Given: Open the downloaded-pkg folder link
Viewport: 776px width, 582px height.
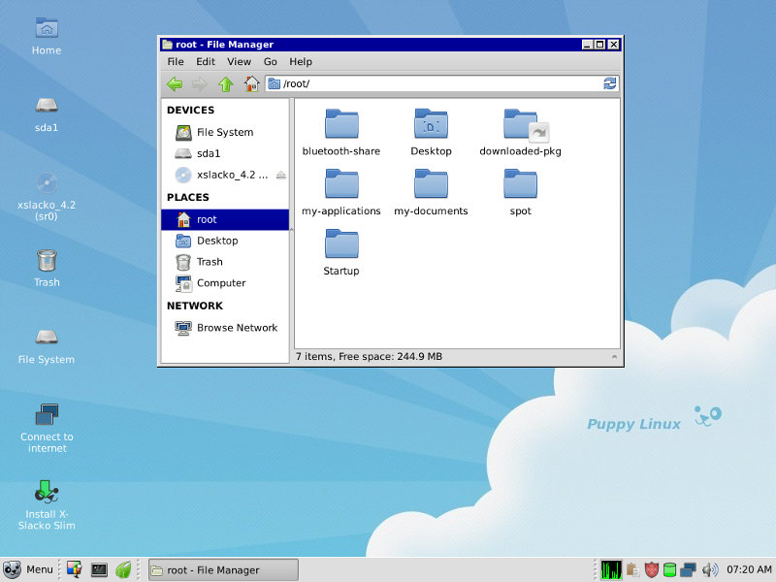Looking at the screenshot, I should (x=520, y=133).
